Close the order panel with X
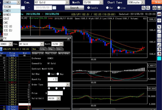The width and height of the screenshot is (162, 110). click(x=68, y=39)
